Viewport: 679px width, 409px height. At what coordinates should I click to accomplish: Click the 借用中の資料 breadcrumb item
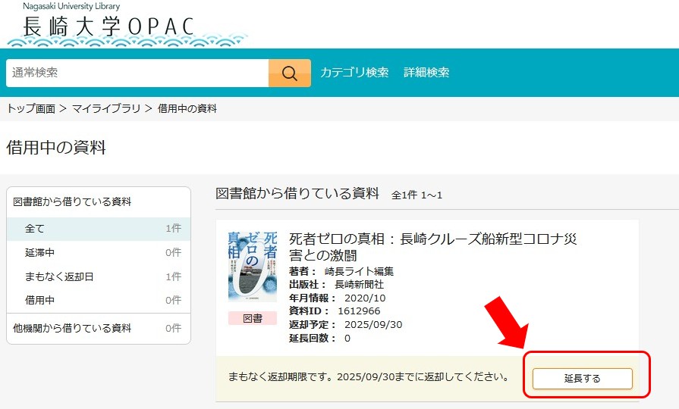[x=187, y=109]
